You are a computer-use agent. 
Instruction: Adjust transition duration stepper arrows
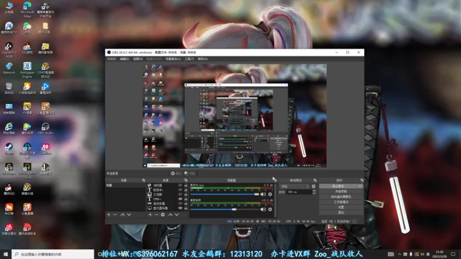[x=314, y=192]
